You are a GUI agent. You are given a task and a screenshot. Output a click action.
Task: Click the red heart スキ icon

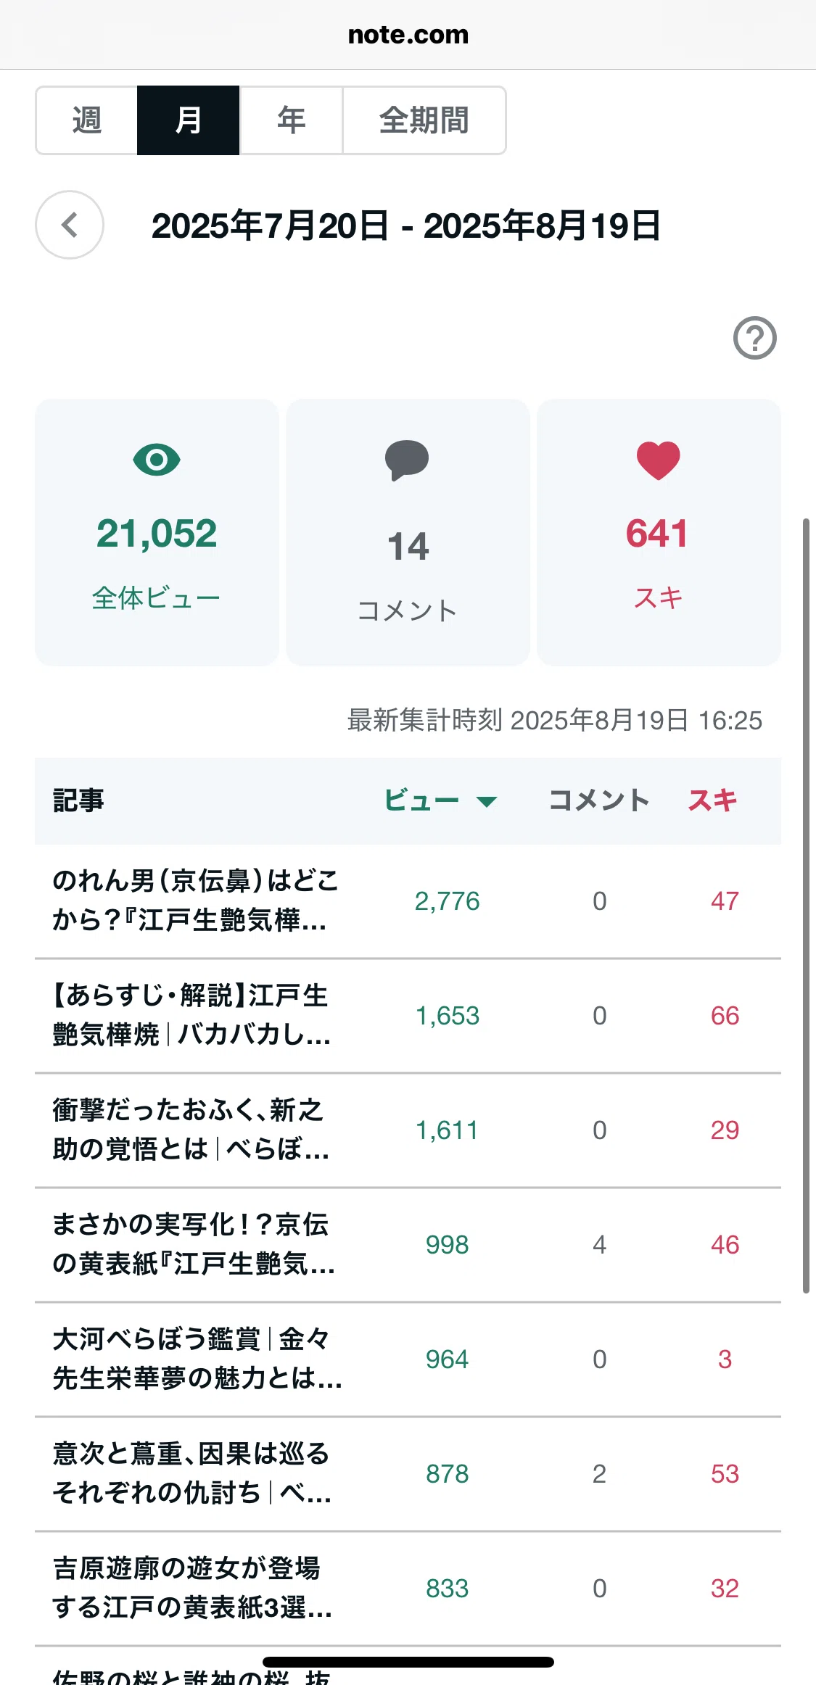coord(658,460)
